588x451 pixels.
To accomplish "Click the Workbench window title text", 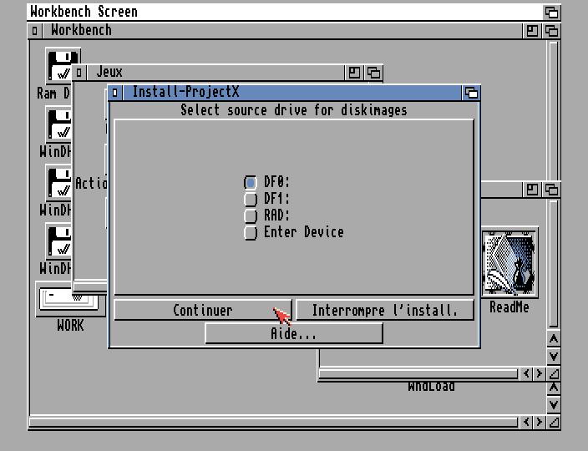I will point(81,30).
